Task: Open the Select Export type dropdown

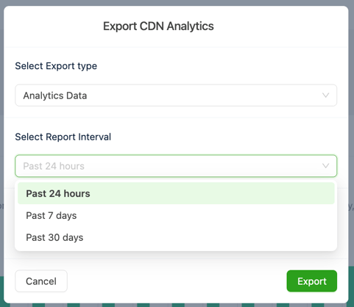Action: point(176,95)
